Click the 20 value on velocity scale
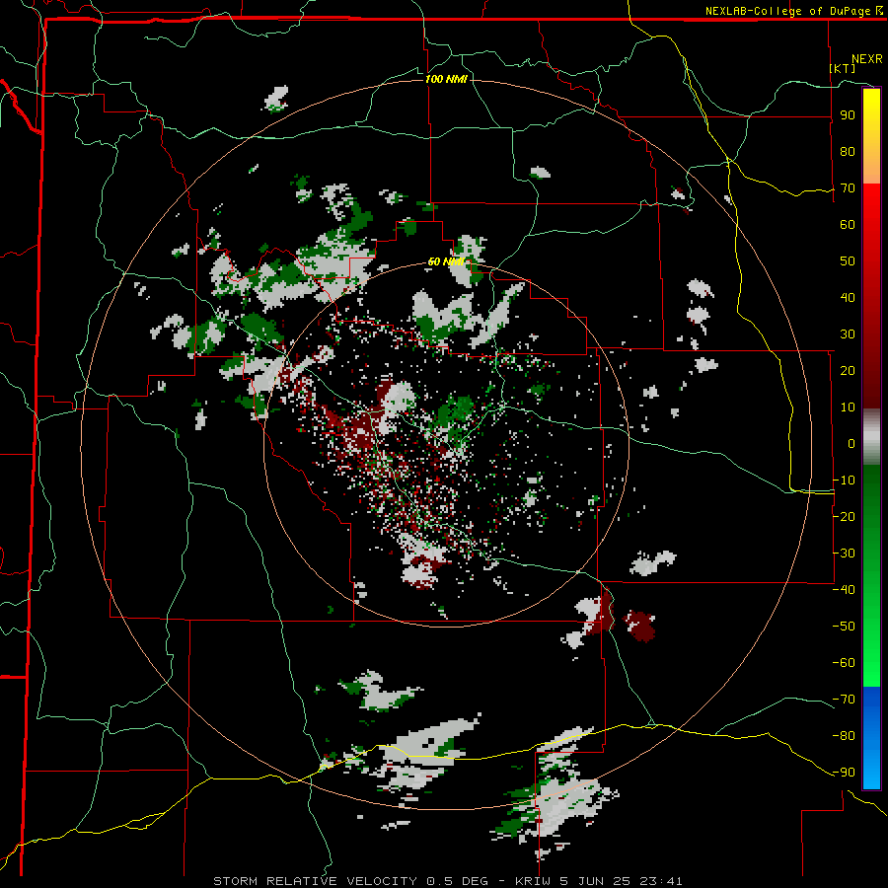Screen dimensions: 888x888 [848, 370]
